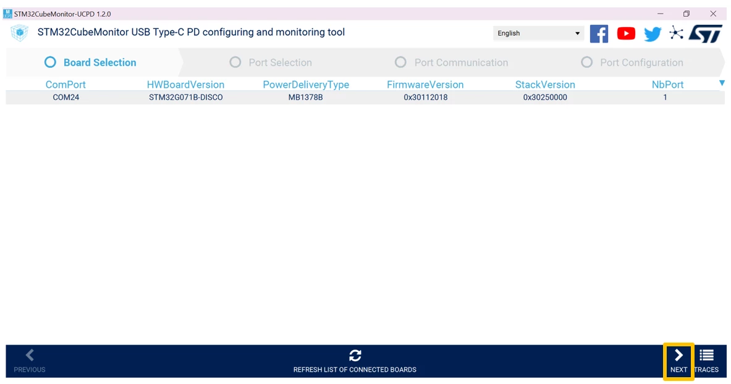The height and width of the screenshot is (384, 731).
Task: Click the NbPort value 1 cell
Action: coord(666,98)
